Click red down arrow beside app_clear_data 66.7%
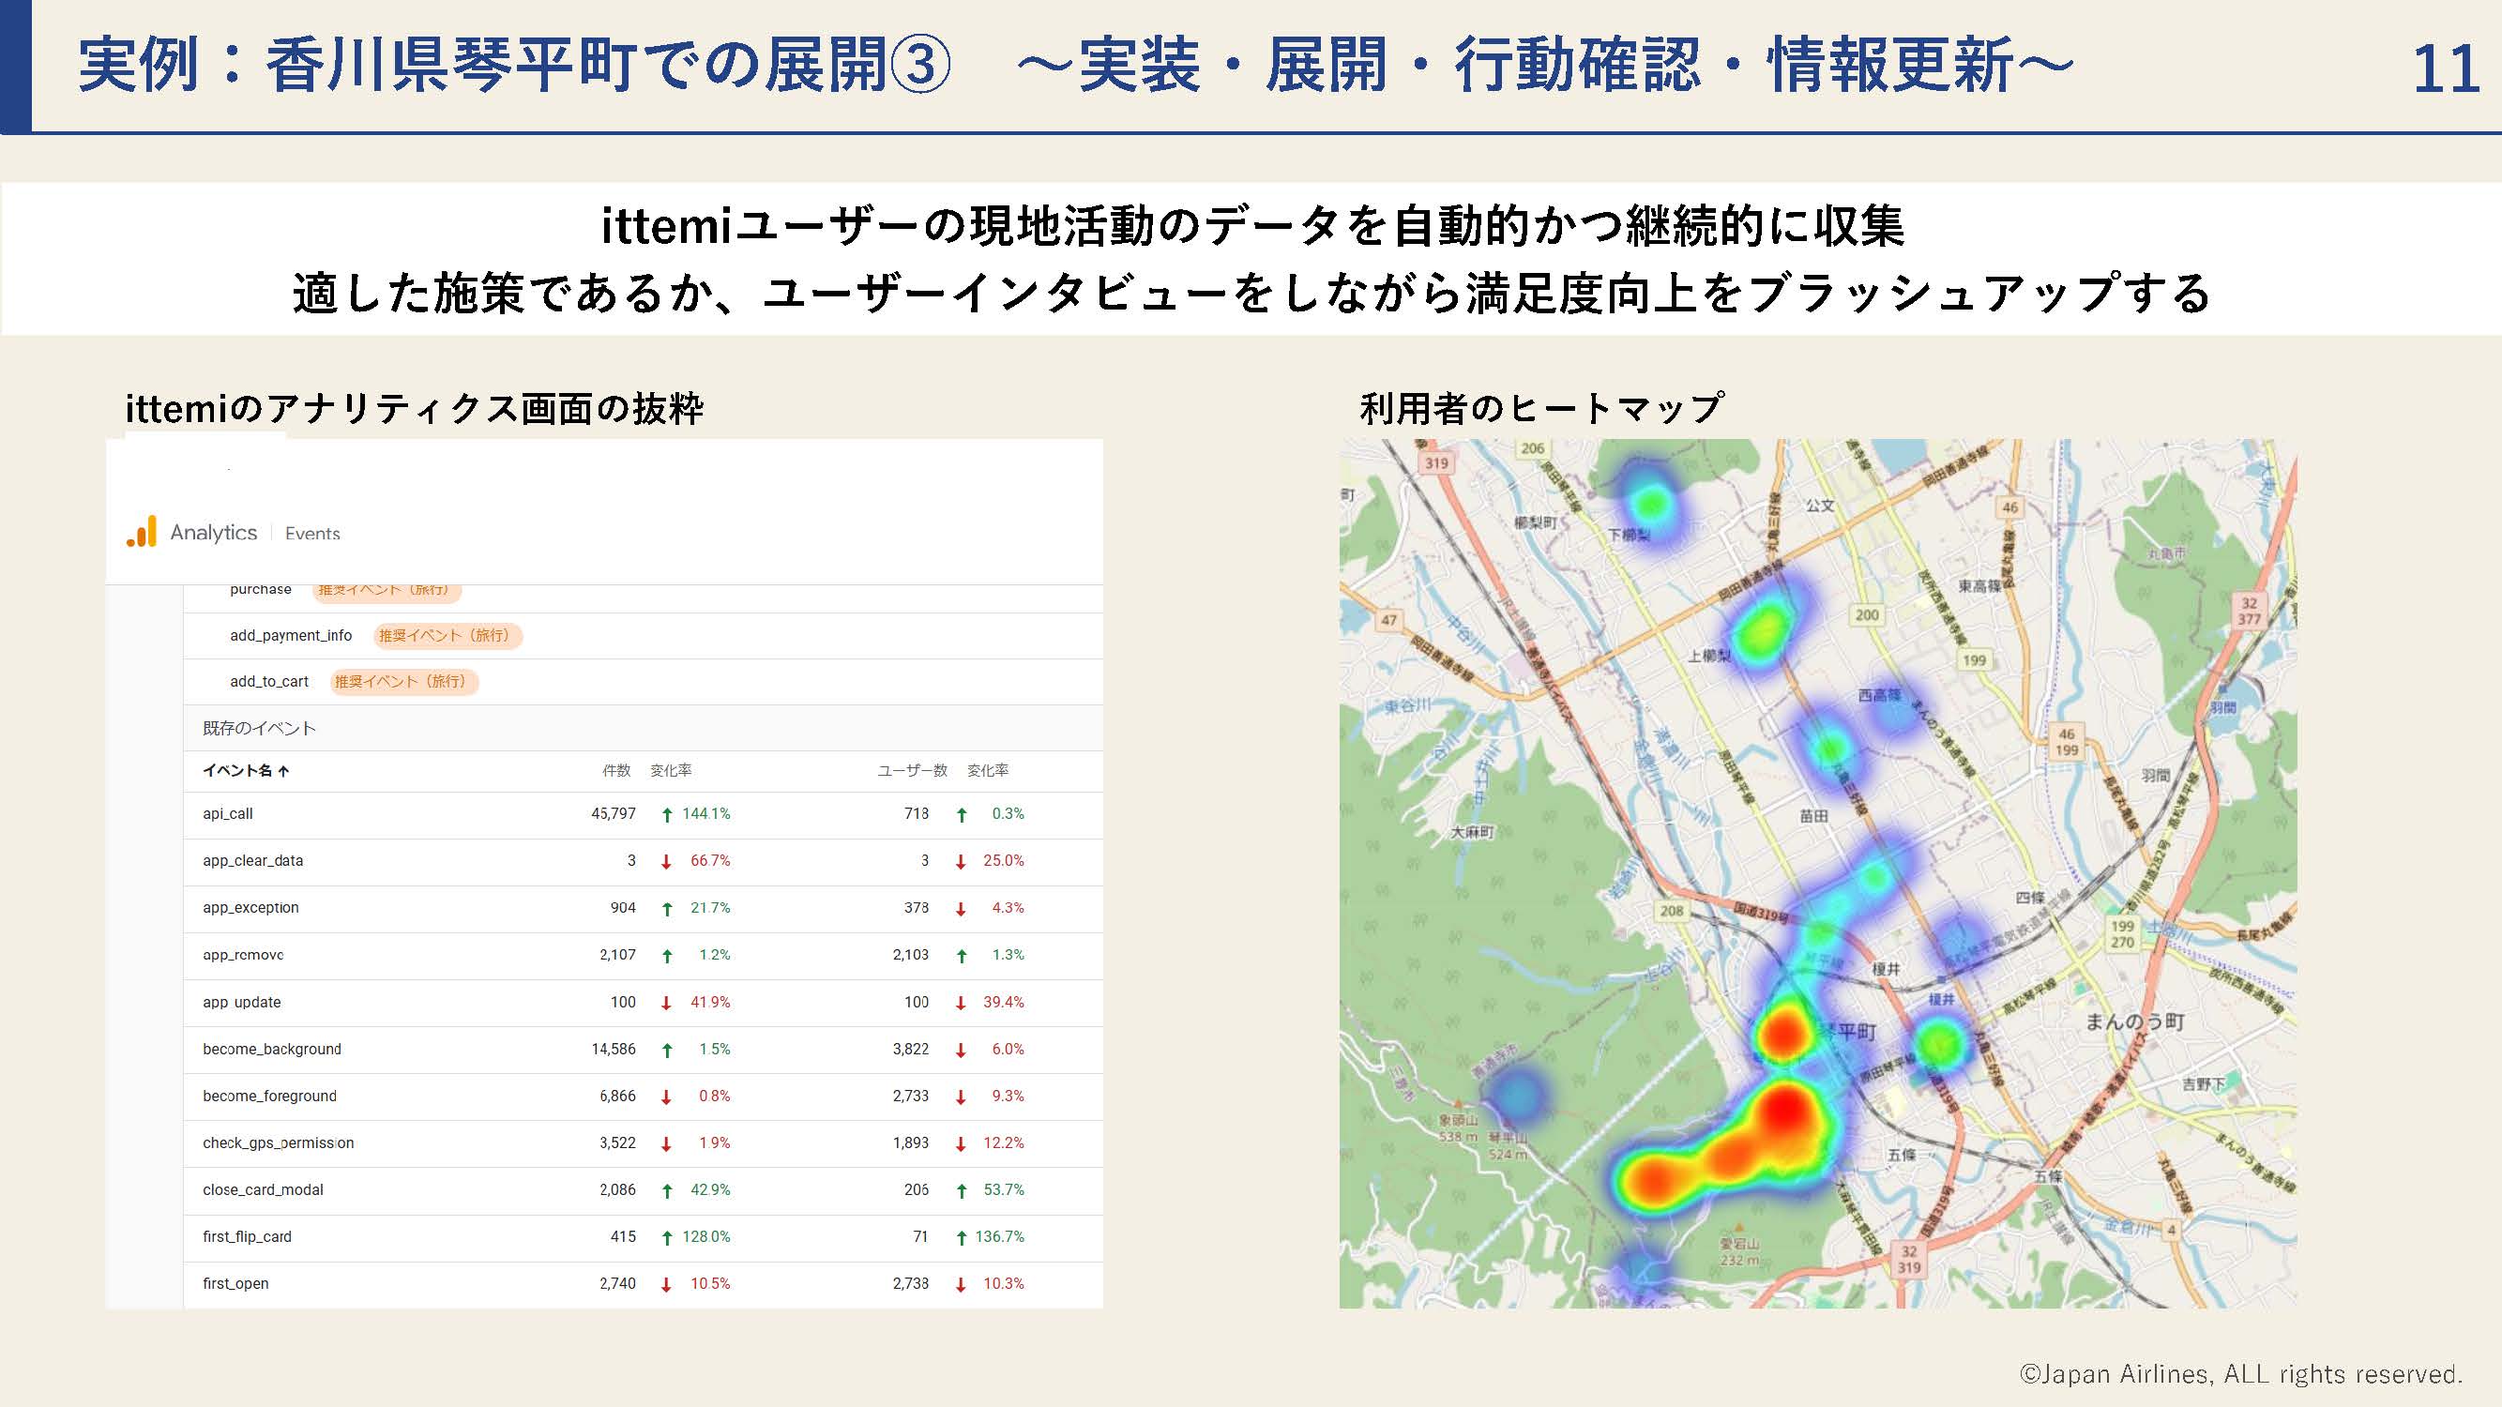The width and height of the screenshot is (2502, 1407). click(x=666, y=861)
